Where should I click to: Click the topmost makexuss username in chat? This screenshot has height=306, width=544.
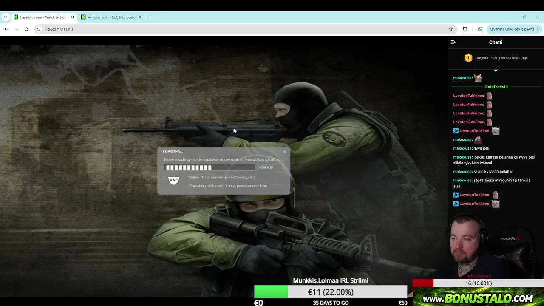462,78
